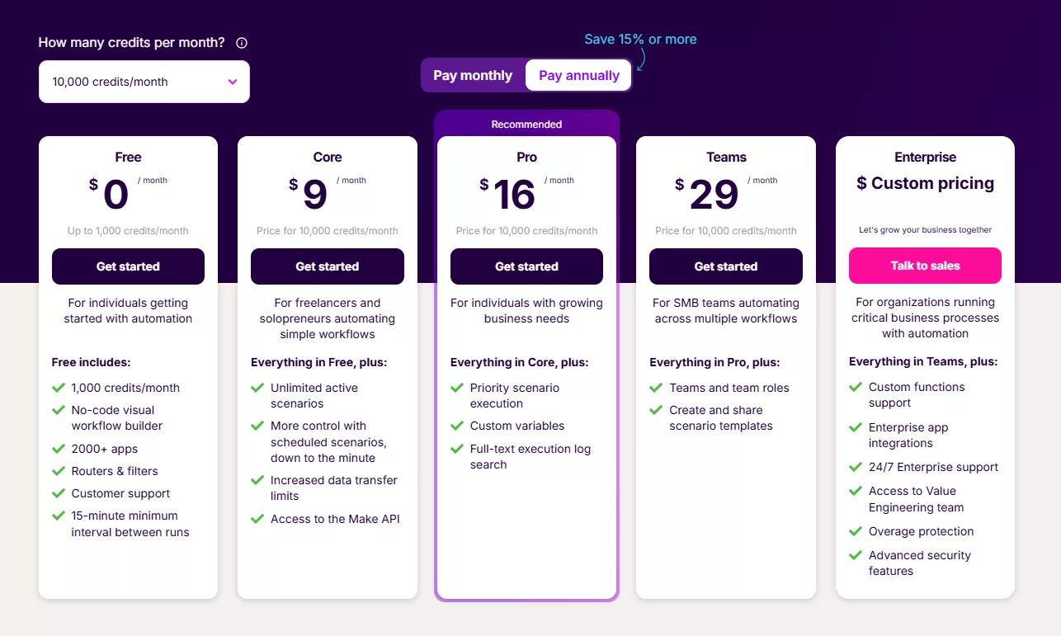
Task: Click Get started on the Free plan
Action: pyautogui.click(x=128, y=266)
